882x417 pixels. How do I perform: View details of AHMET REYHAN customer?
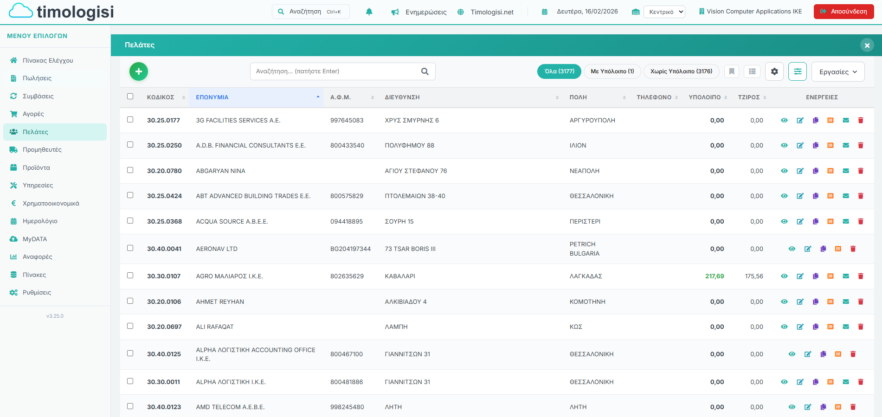[784, 302]
